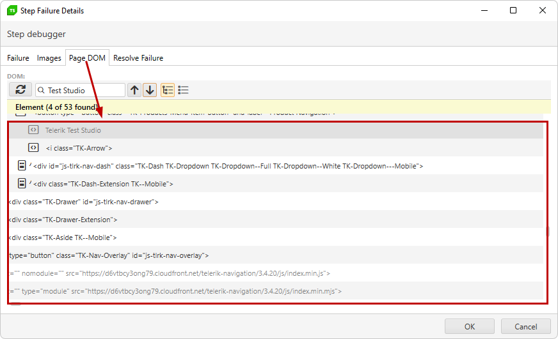Click icon beside TK-Arrow element
The height and width of the screenshot is (339, 558).
(33, 147)
